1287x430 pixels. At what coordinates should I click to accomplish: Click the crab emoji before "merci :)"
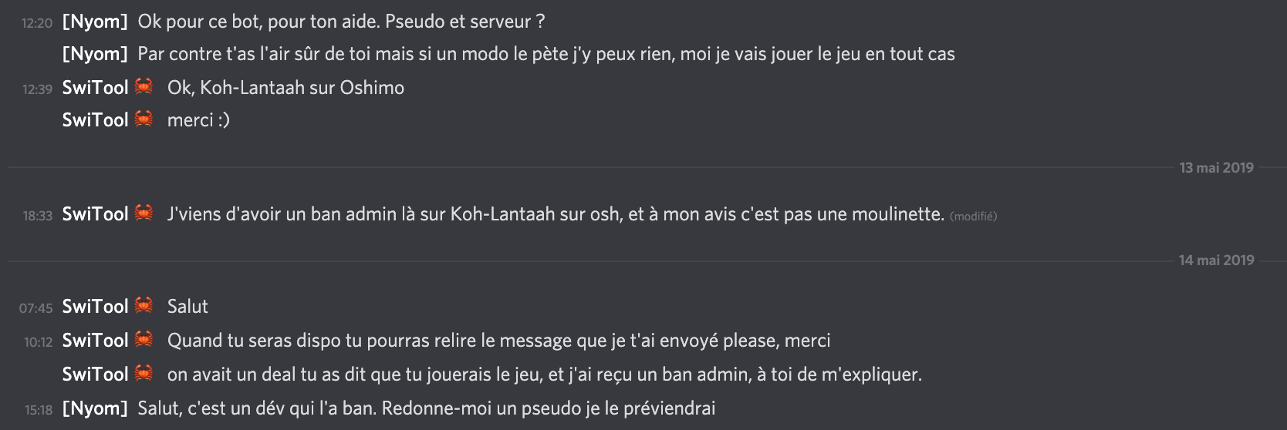coord(144,119)
